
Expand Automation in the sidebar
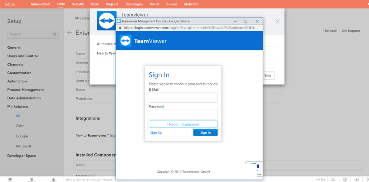(x=17, y=81)
